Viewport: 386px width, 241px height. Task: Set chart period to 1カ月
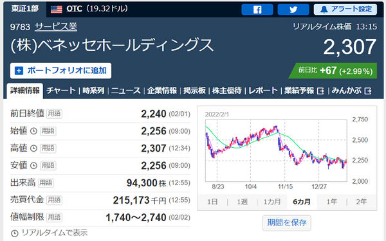coord(272,202)
